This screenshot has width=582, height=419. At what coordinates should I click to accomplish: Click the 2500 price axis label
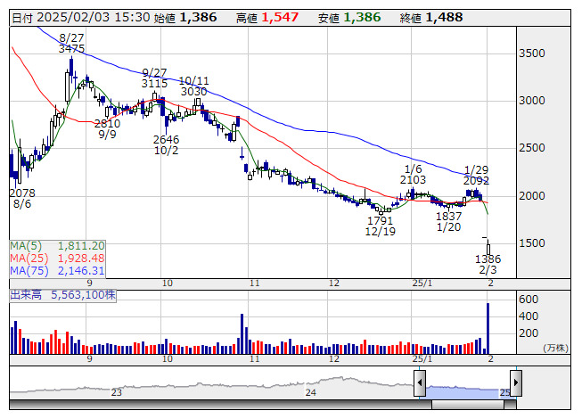532,148
